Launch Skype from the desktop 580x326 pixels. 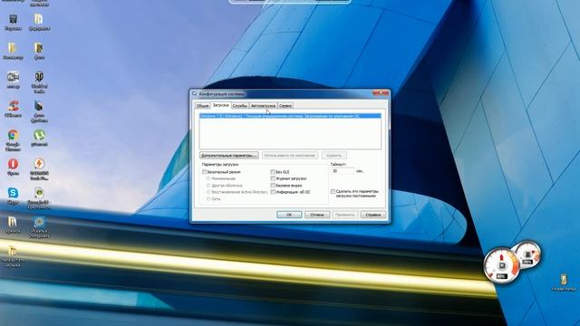(13, 193)
